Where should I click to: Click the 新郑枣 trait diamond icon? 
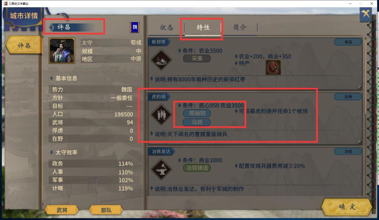(x=161, y=60)
